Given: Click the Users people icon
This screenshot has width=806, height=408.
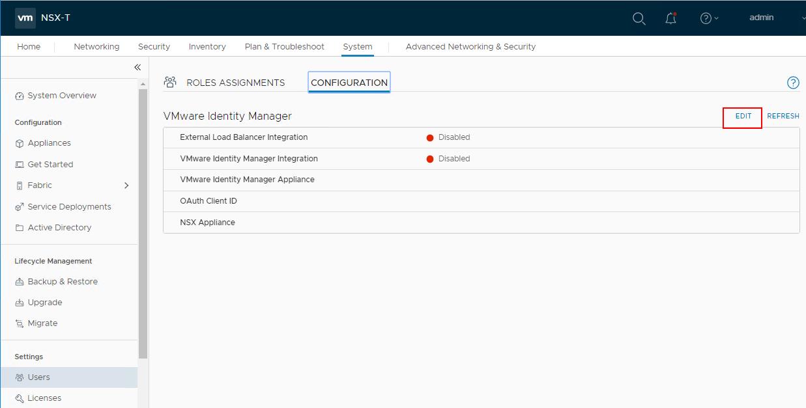Looking at the screenshot, I should (x=20, y=377).
